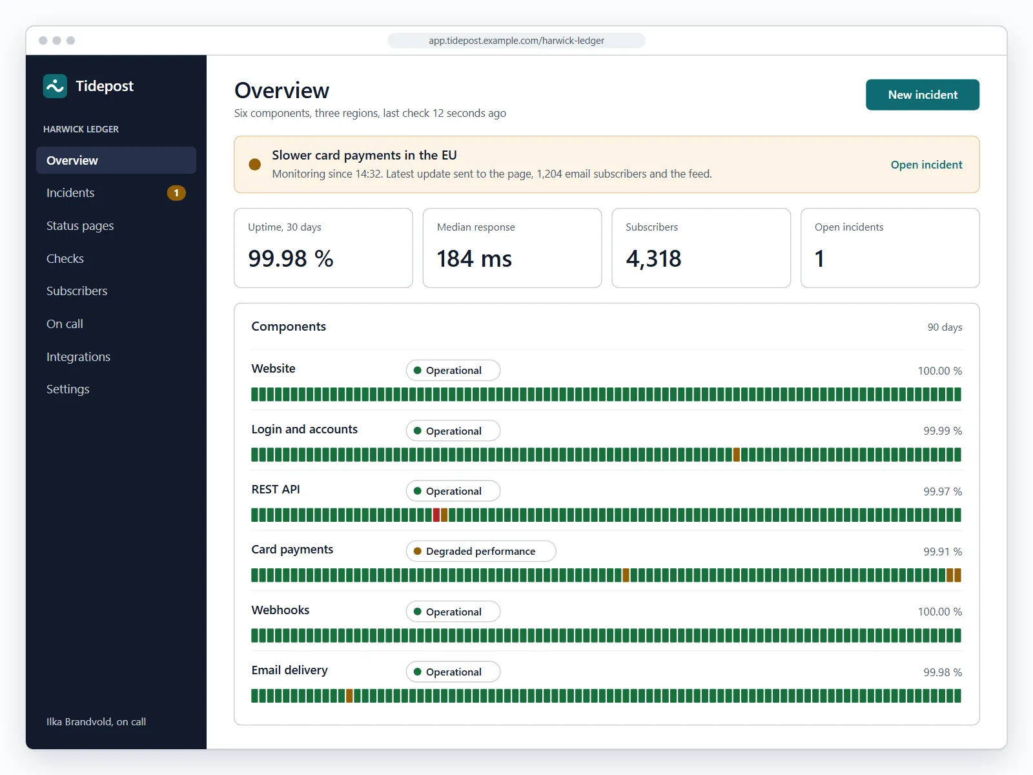Image resolution: width=1033 pixels, height=775 pixels.
Task: Click Login and accounts Operational pill
Action: point(453,431)
